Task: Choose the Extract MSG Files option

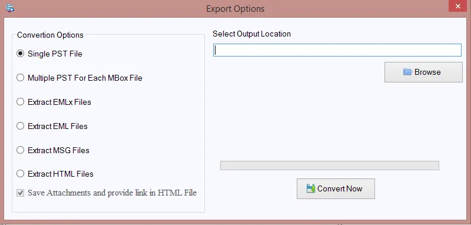Action: point(20,150)
